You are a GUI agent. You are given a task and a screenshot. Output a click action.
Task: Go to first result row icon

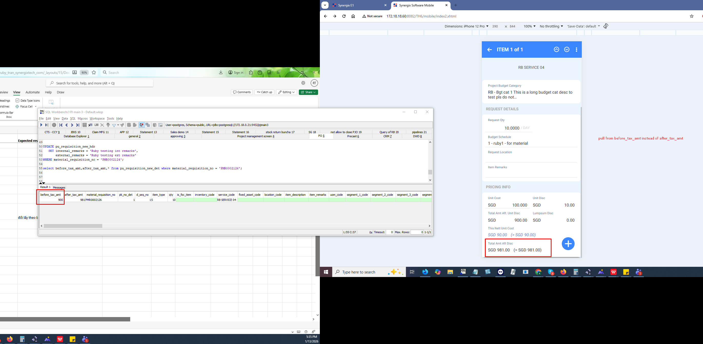point(61,125)
